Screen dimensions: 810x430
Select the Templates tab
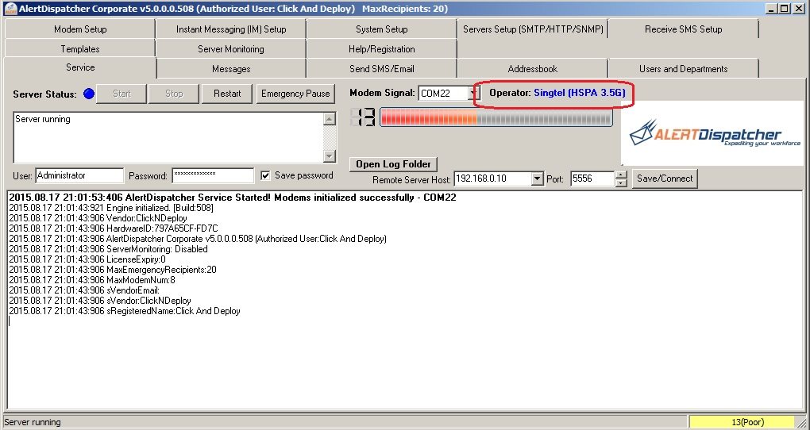(x=80, y=49)
